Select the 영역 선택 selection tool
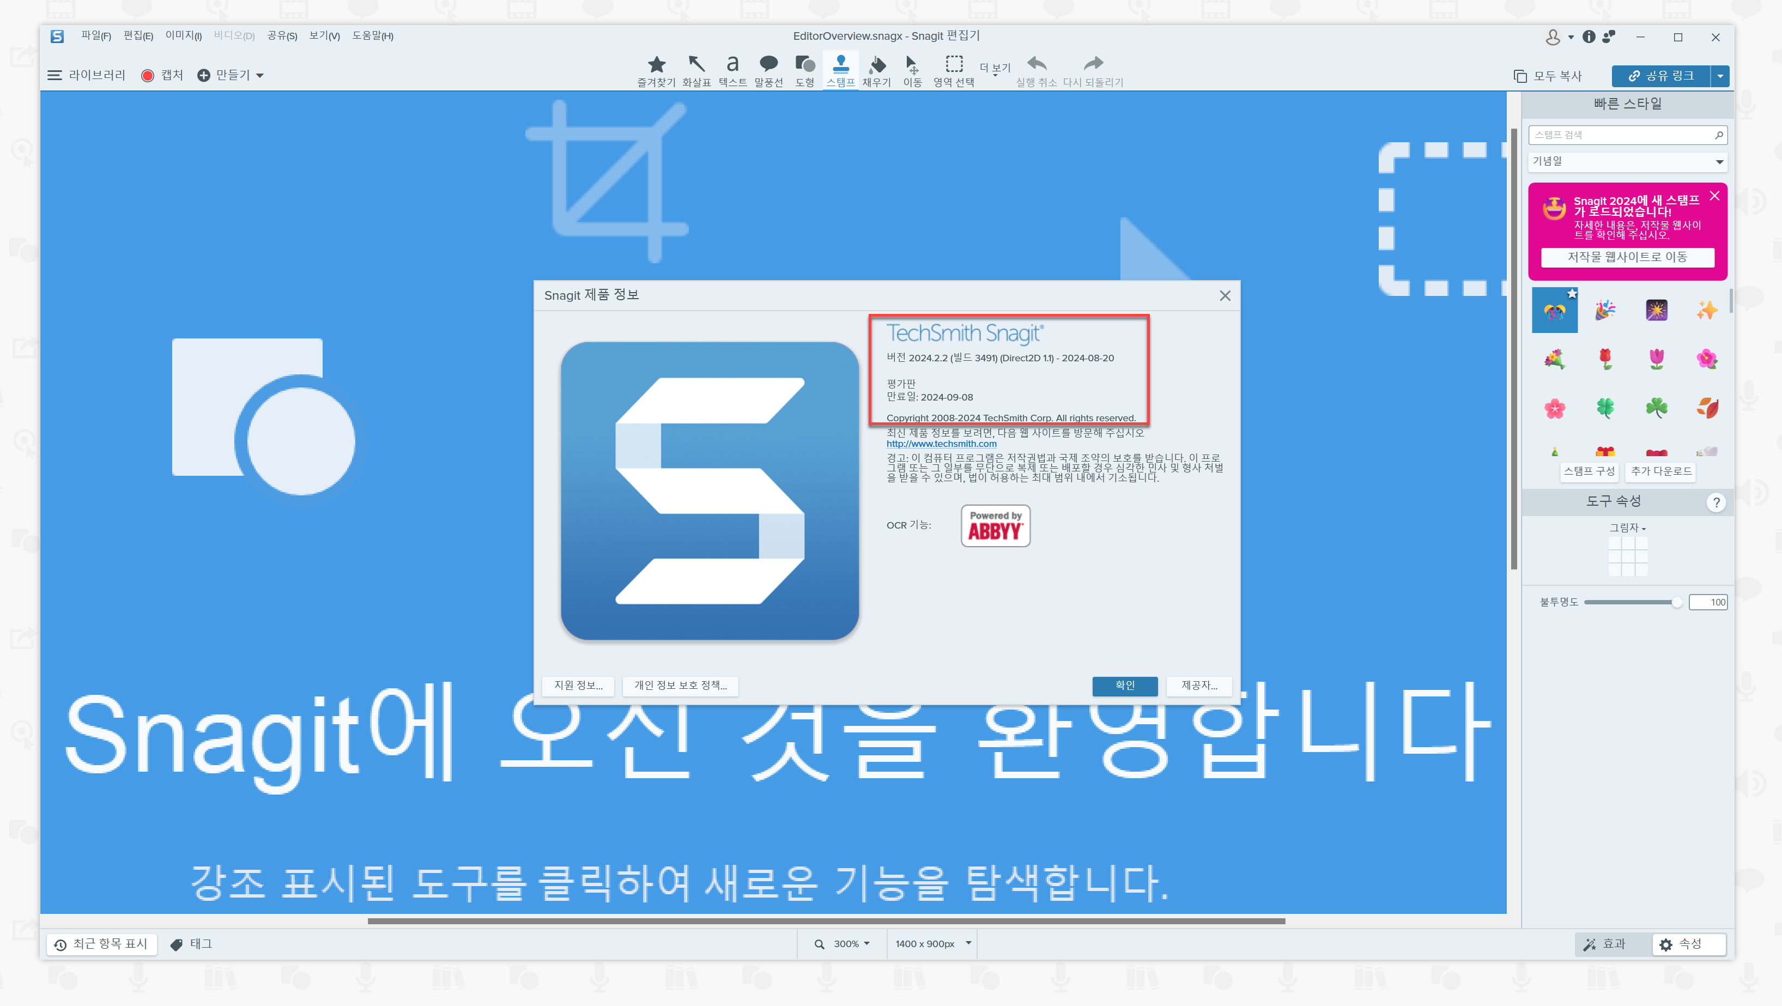1782x1006 pixels. click(x=953, y=71)
